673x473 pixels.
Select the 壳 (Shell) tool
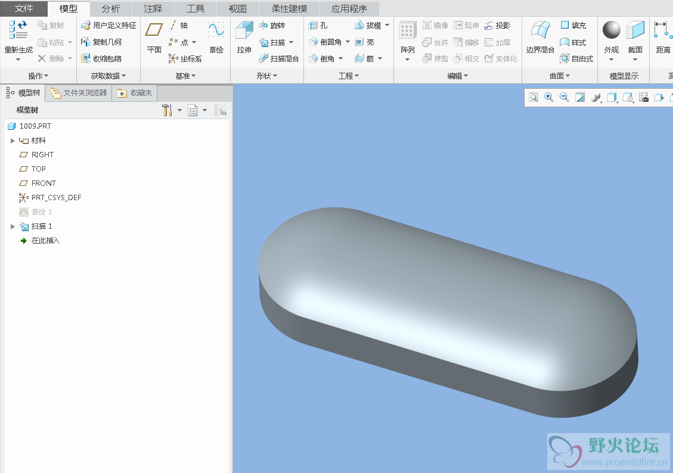point(364,42)
